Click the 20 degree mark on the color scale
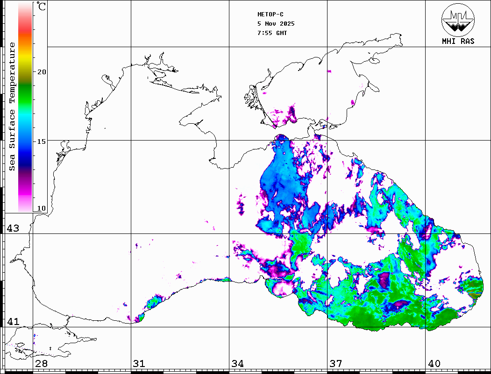 [x=42, y=72]
